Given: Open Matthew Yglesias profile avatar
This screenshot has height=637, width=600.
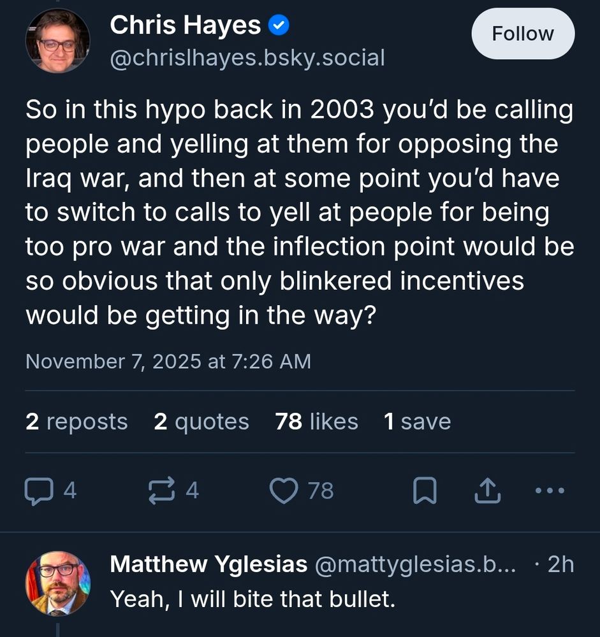Looking at the screenshot, I should coord(57,583).
